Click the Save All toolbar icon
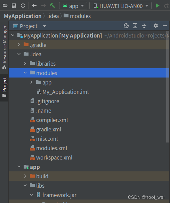The width and height of the screenshot is (170, 203). tap(14, 6)
